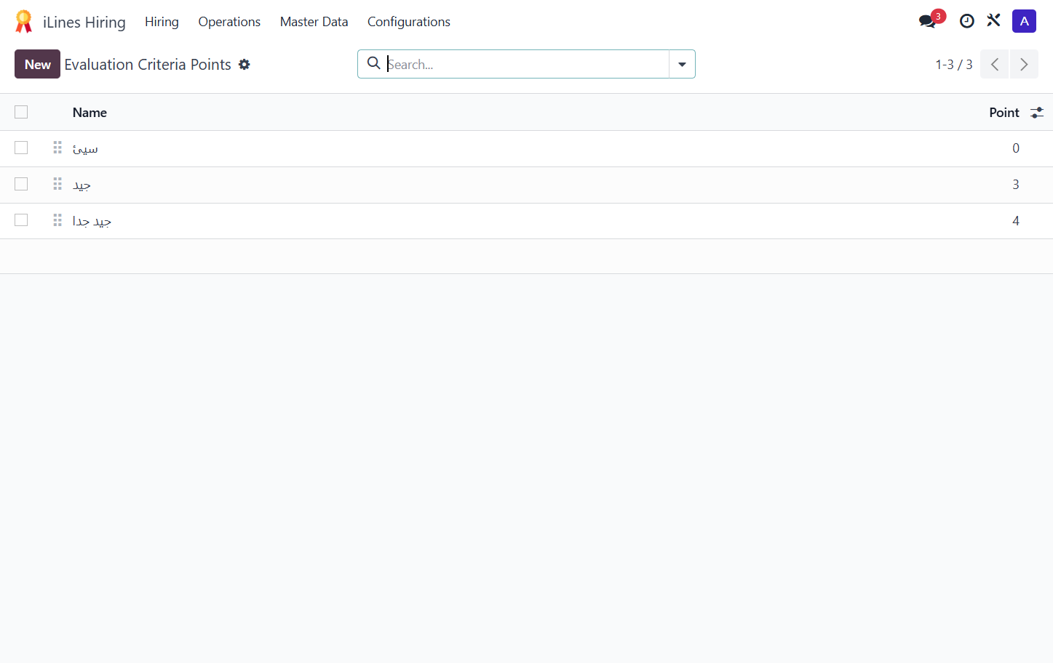Click the point value 0
Viewport: 1053px width, 663px height.
click(x=1016, y=148)
